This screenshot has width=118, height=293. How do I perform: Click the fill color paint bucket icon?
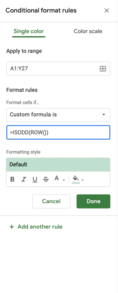(76, 179)
